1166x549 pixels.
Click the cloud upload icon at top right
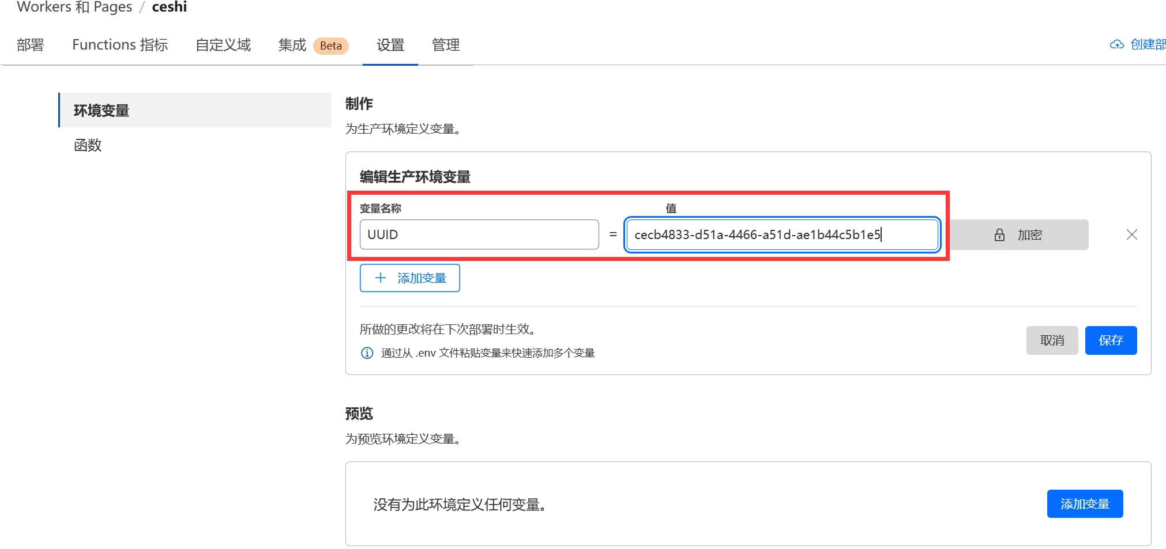1116,45
